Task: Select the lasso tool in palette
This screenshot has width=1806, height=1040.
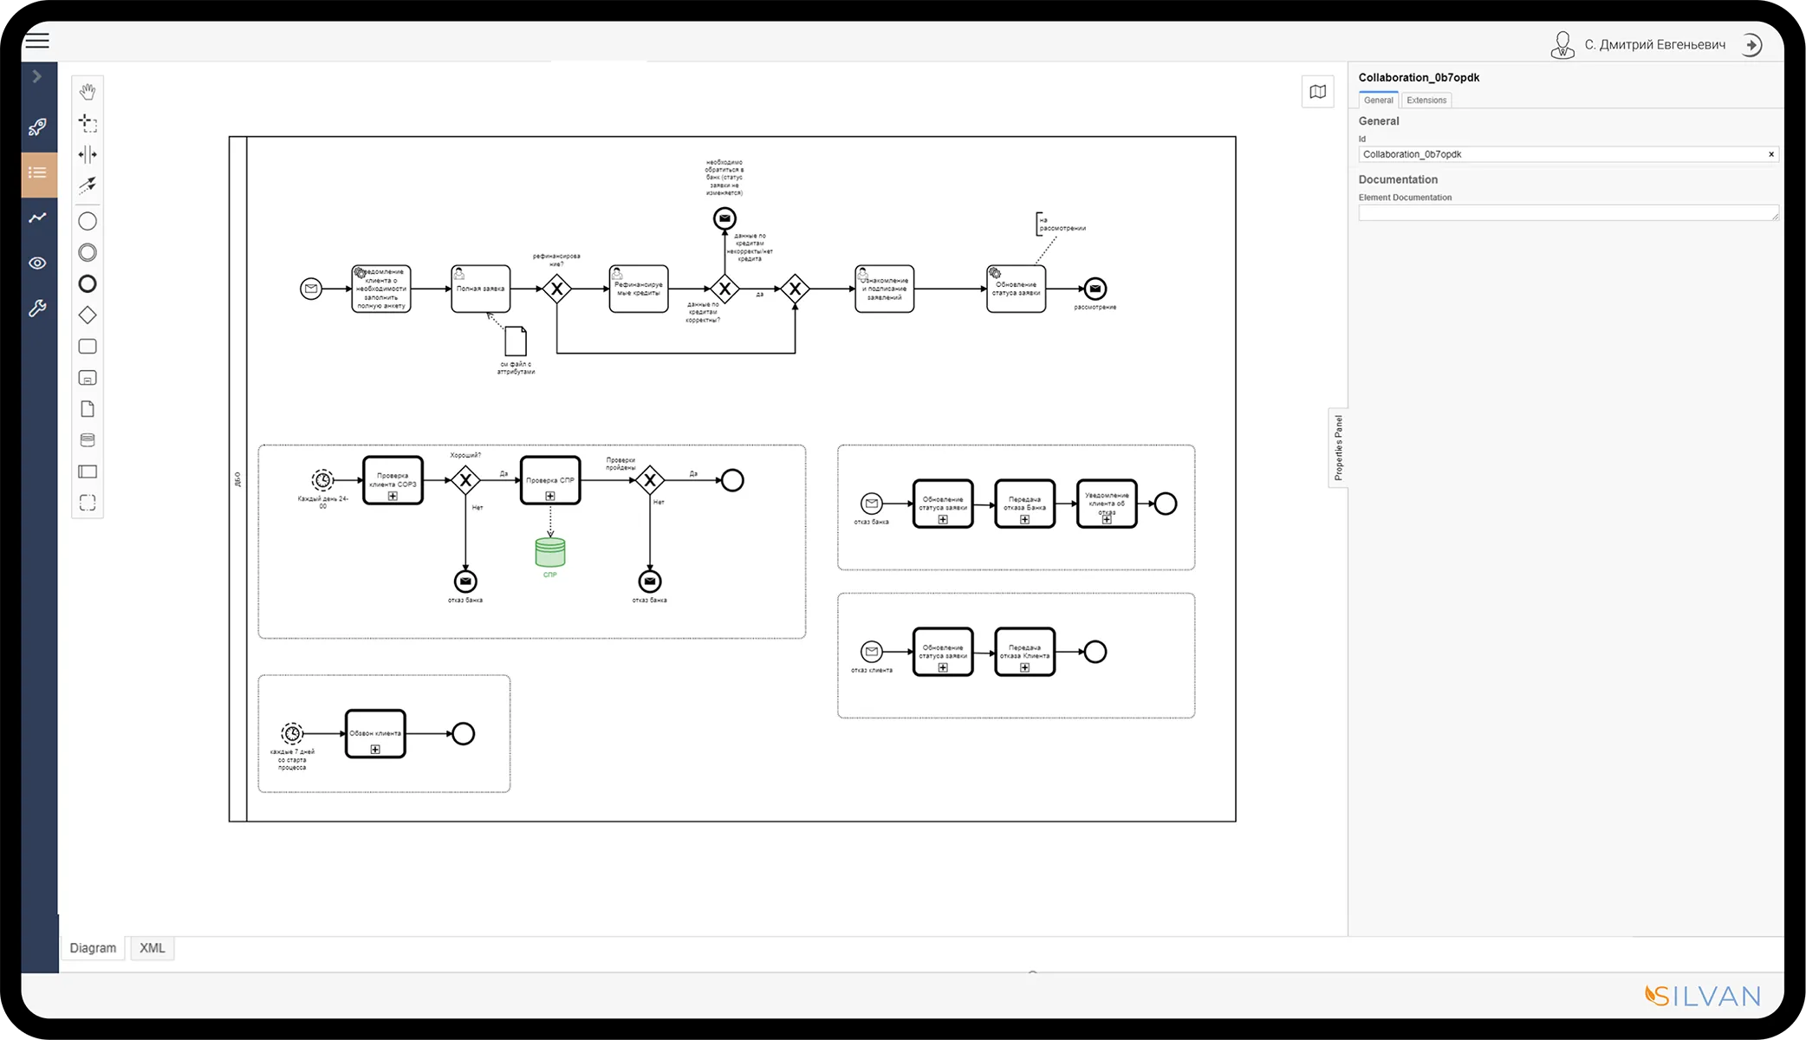Action: tap(88, 123)
